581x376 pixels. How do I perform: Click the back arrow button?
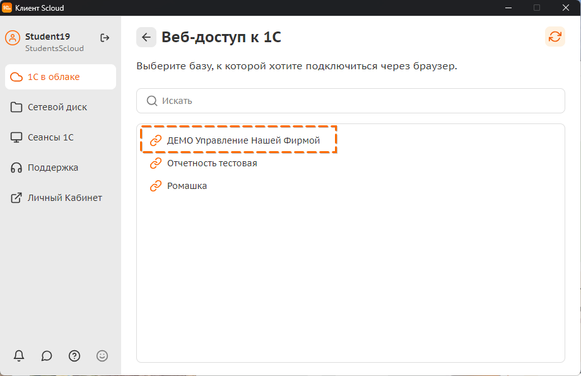pyautogui.click(x=146, y=37)
